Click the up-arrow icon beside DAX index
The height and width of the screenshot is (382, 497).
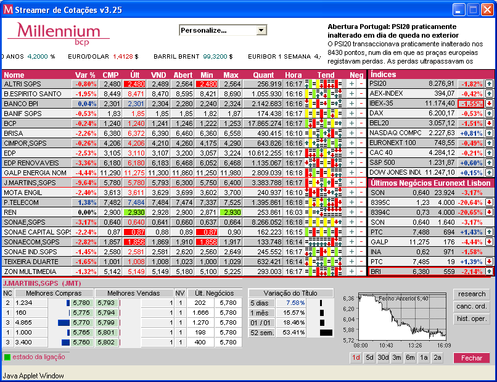pos(490,114)
